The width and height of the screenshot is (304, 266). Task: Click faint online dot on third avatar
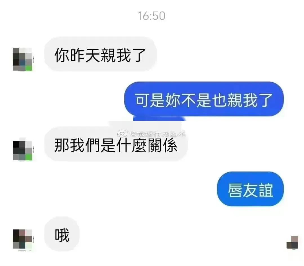tap(29, 246)
